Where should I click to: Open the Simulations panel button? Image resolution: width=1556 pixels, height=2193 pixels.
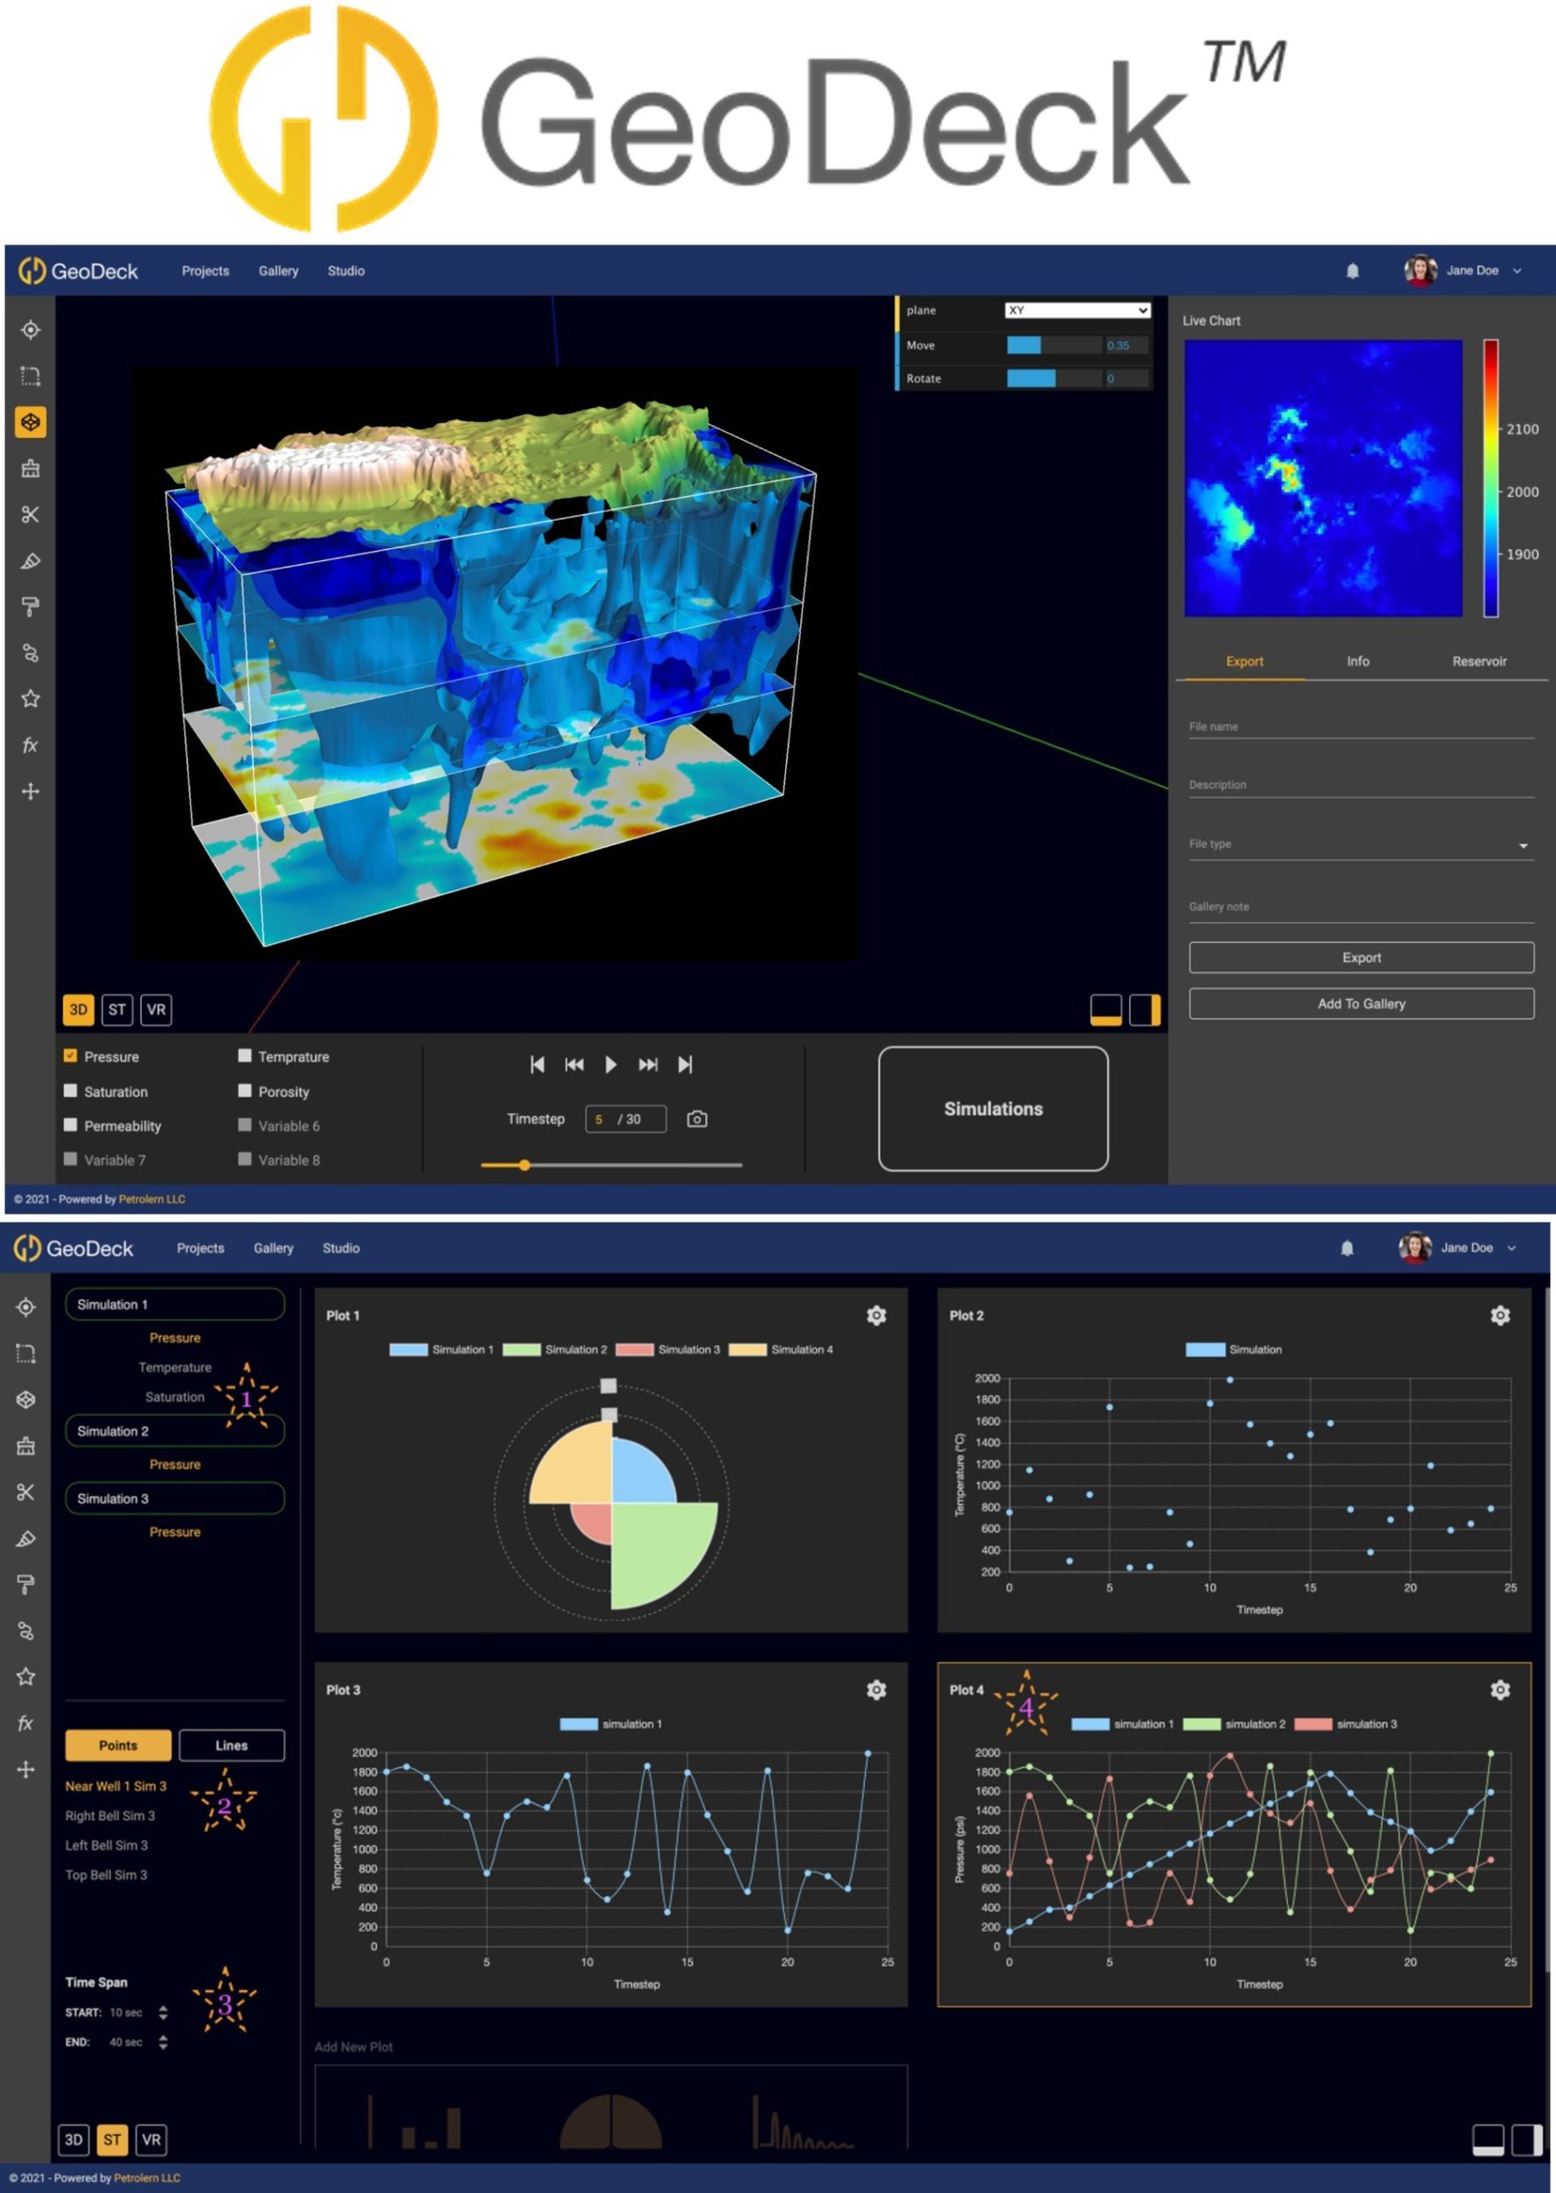click(993, 1109)
